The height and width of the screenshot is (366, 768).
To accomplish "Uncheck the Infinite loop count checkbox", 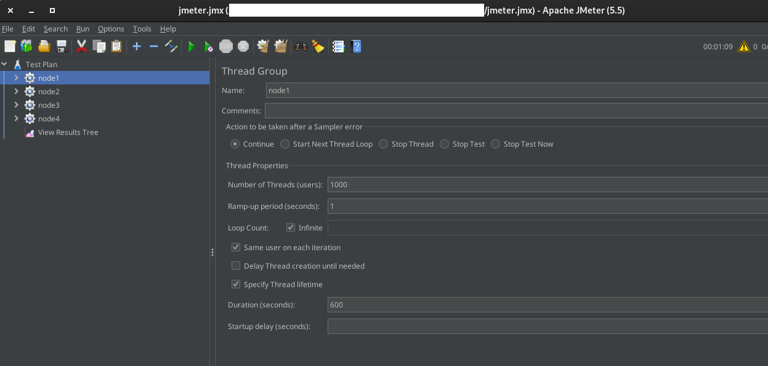I will pos(291,228).
